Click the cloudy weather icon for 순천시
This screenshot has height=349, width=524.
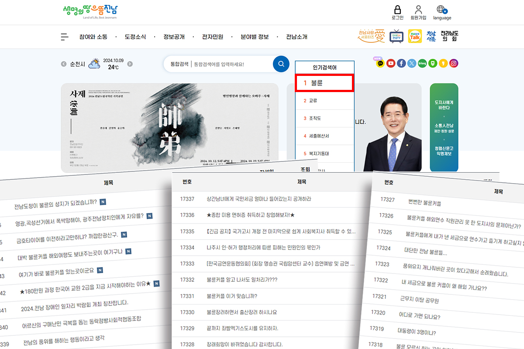point(94,64)
